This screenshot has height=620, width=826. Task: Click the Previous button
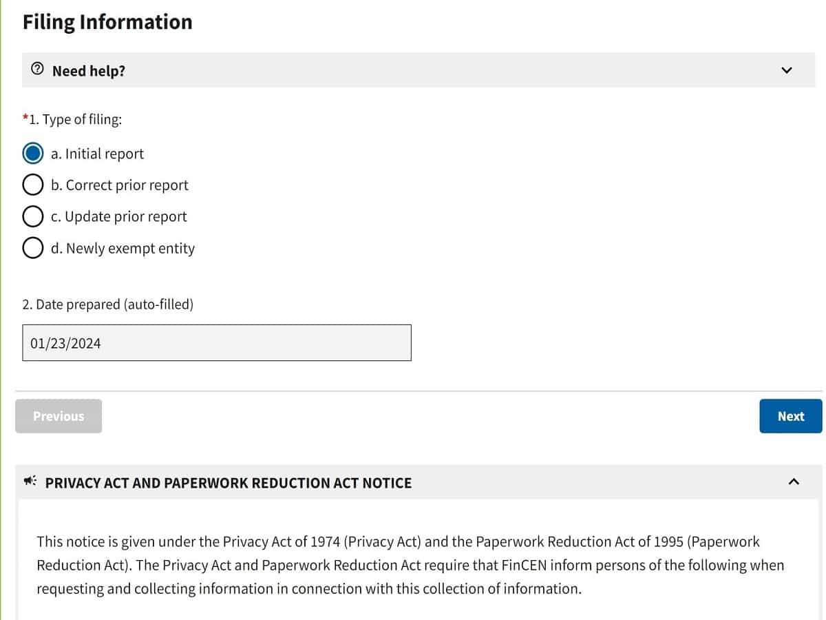(59, 416)
